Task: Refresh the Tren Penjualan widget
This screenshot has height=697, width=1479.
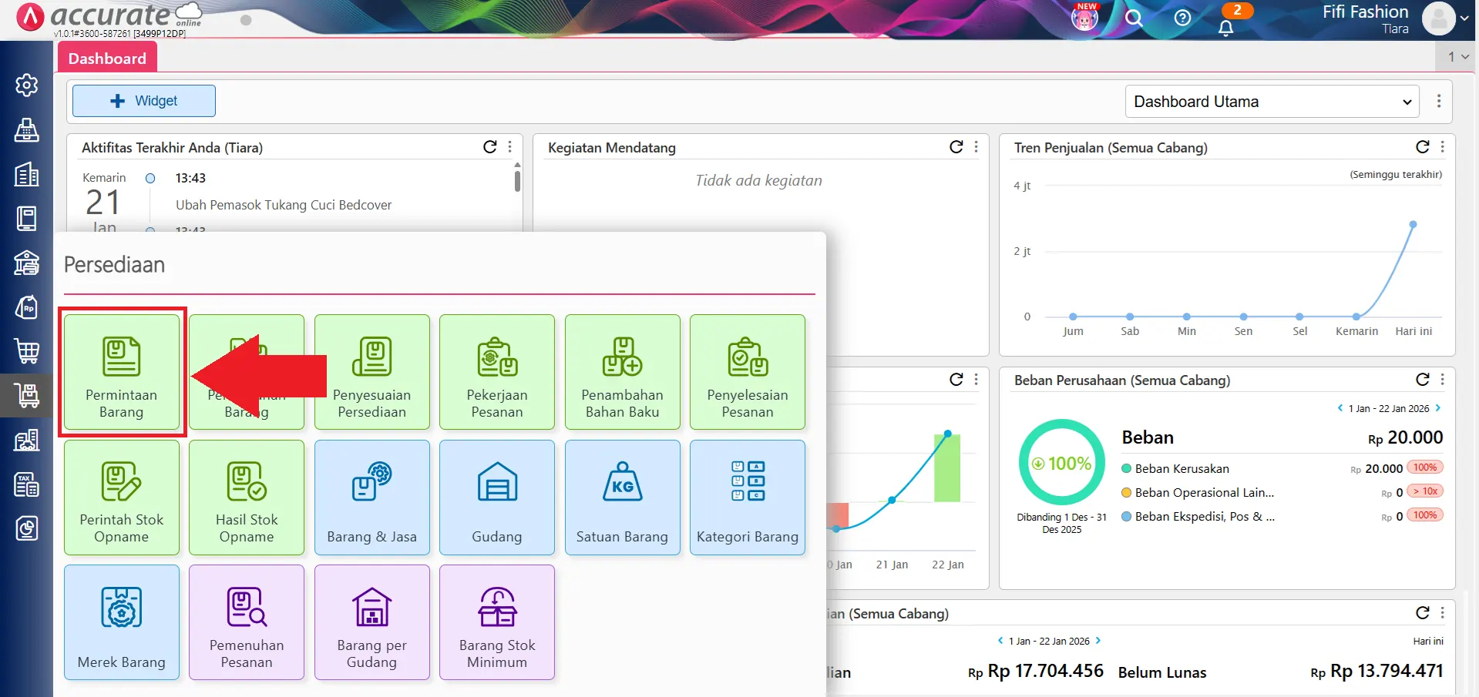Action: pyautogui.click(x=1422, y=147)
